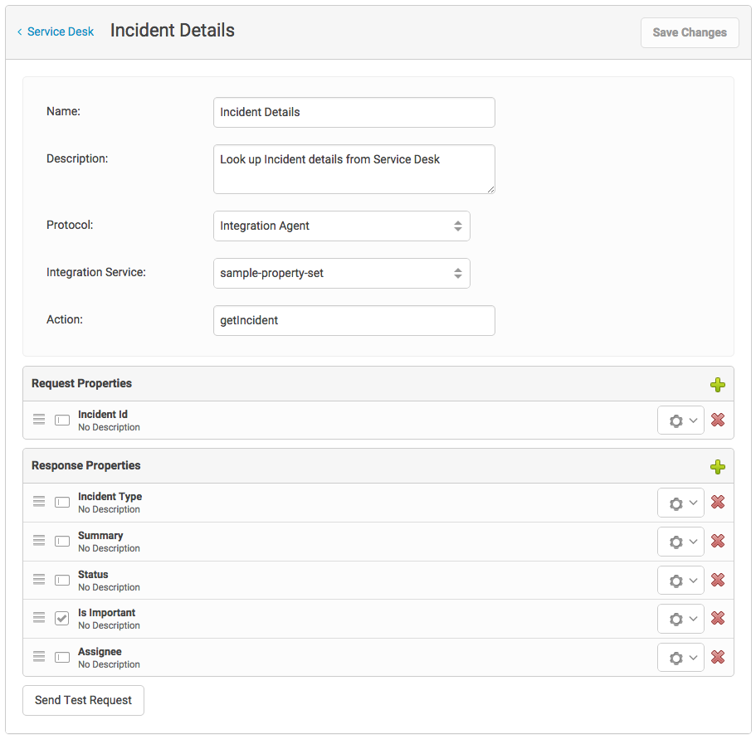Viewport: 756px width, 739px height.
Task: Click into the Action input field
Action: coord(354,320)
